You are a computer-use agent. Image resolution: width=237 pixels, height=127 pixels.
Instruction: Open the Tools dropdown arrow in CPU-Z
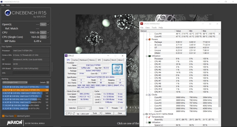click(100, 113)
